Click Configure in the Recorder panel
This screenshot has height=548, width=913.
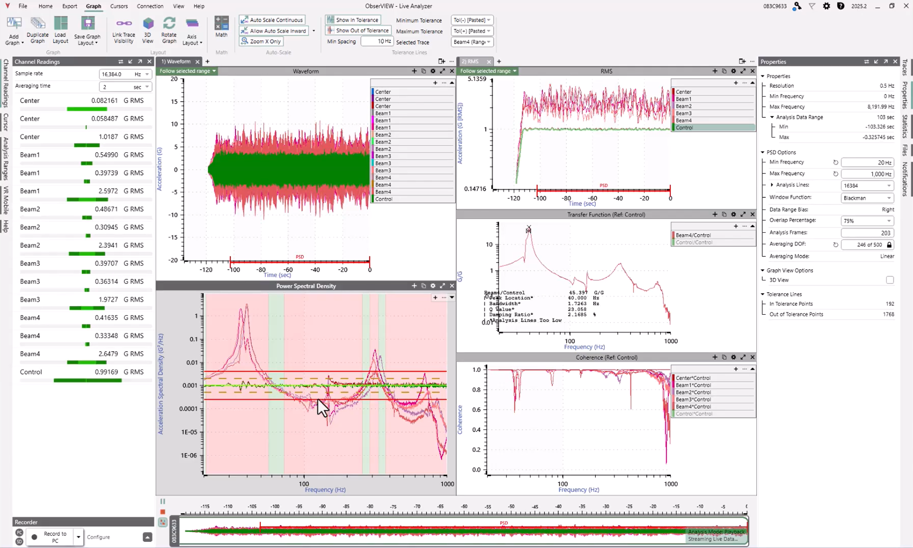click(x=99, y=537)
